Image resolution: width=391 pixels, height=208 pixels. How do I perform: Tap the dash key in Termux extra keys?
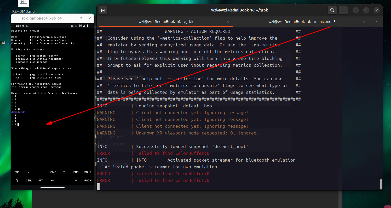(41, 172)
